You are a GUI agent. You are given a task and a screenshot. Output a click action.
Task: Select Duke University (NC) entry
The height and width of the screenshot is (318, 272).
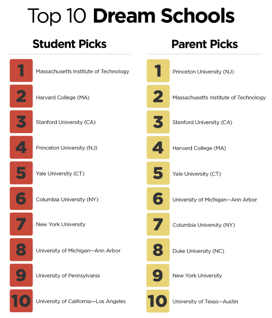(x=198, y=251)
